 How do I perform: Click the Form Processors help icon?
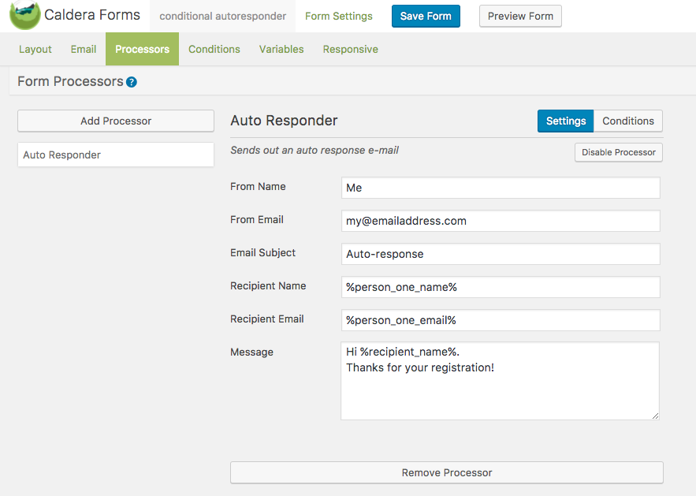132,82
